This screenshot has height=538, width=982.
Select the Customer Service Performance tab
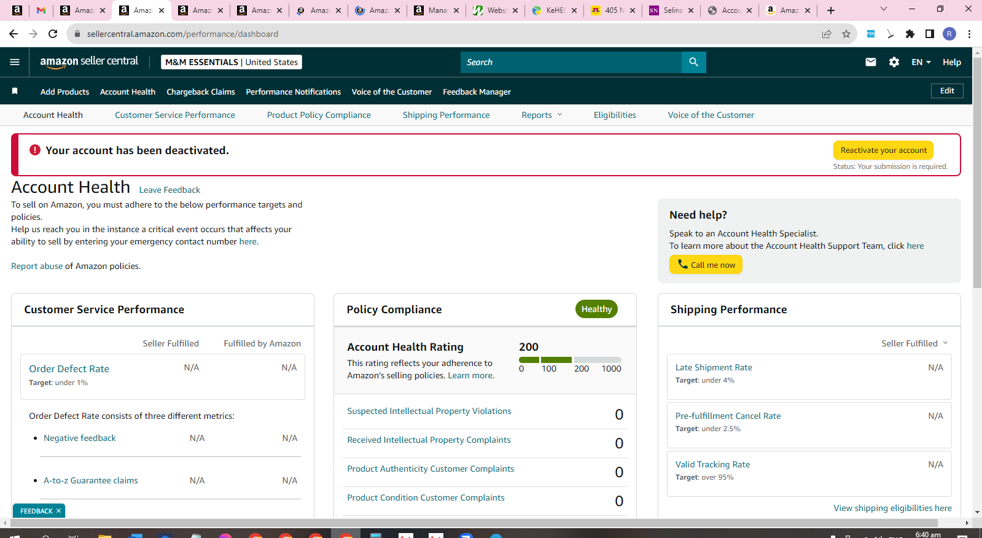175,115
